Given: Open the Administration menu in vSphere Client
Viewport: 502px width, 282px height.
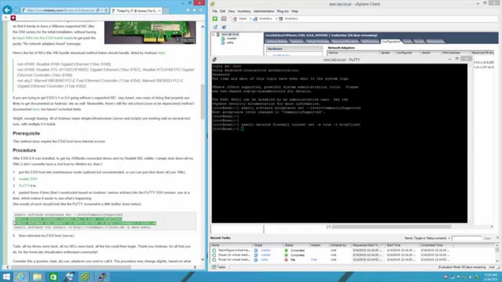Looking at the screenshot, I should [x=264, y=11].
